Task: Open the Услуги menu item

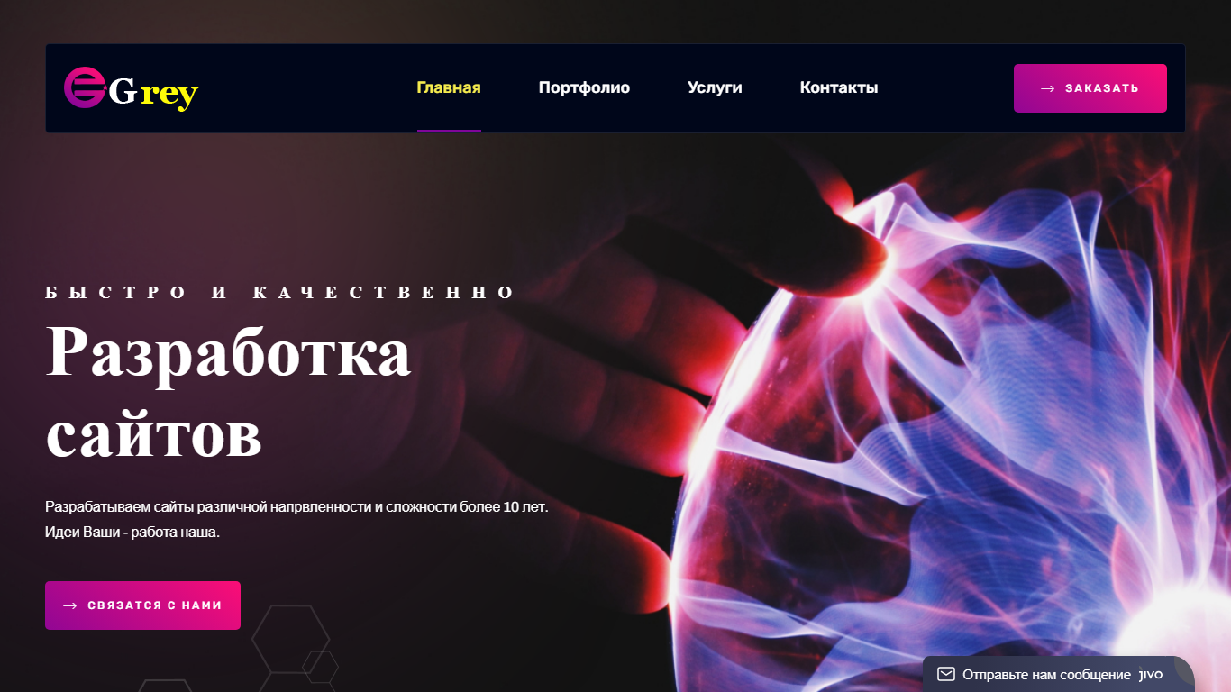Action: click(715, 87)
